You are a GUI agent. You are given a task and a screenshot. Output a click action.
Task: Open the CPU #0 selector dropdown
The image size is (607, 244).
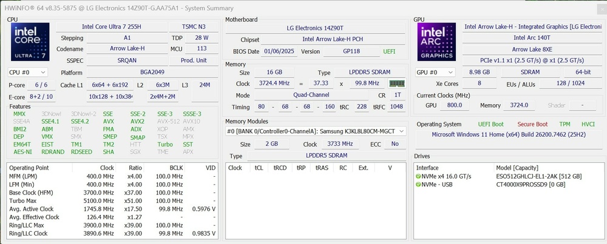(x=27, y=72)
